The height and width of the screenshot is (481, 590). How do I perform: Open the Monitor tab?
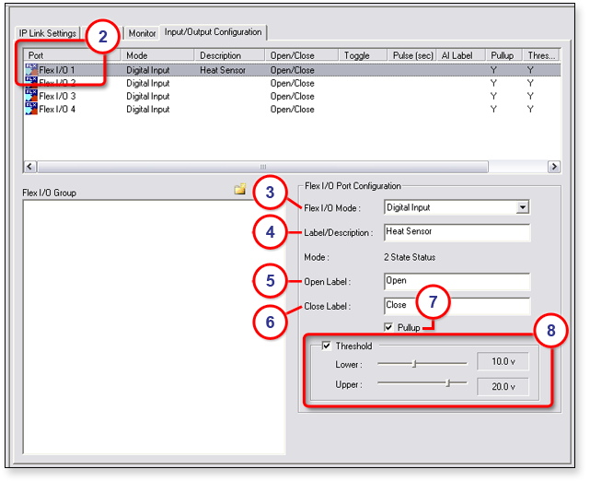[142, 33]
